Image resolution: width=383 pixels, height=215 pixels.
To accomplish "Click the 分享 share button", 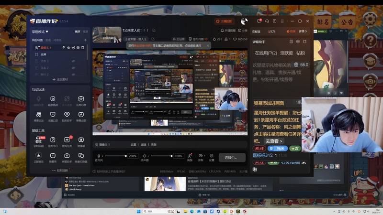I will pyautogui.click(x=243, y=31).
